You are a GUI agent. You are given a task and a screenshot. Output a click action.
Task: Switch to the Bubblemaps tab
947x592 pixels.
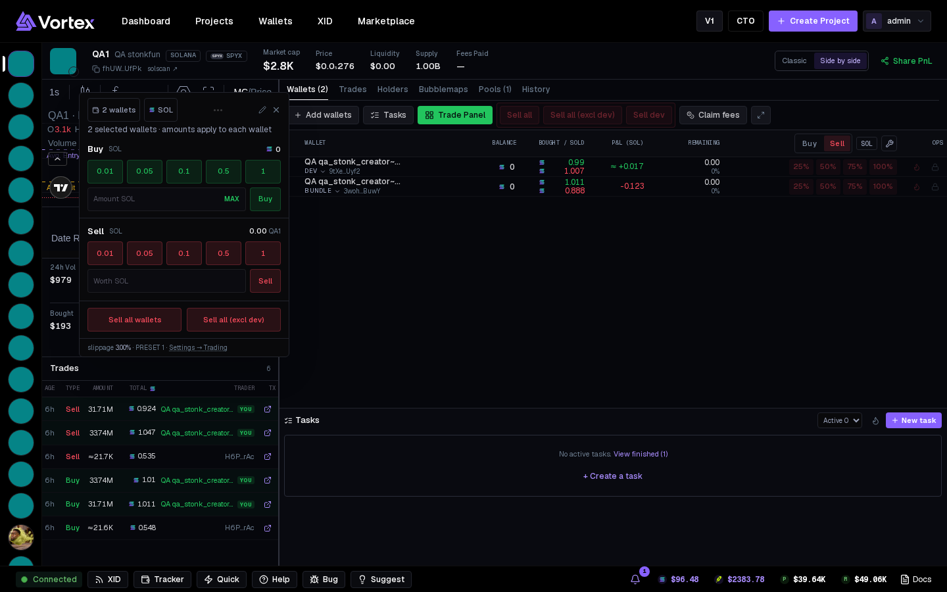(x=443, y=89)
